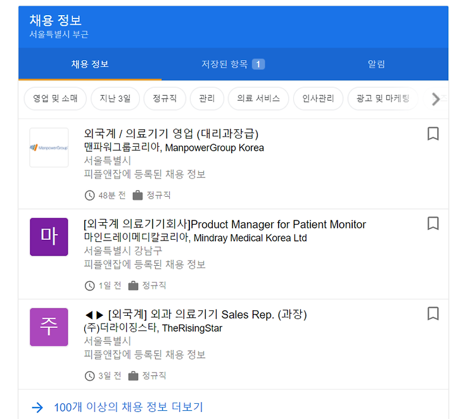Click the ManpowerGroup company logo
This screenshot has height=419, width=456.
(x=49, y=147)
